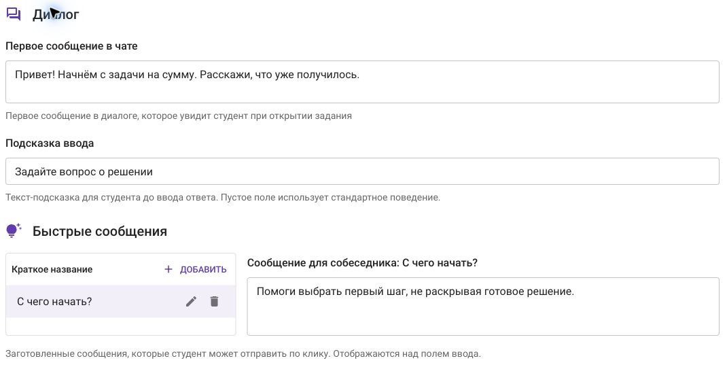Screen dimensions: 727x367
Task: Click the lightbulb icon by Быстрые сообщения
Action: (14, 230)
